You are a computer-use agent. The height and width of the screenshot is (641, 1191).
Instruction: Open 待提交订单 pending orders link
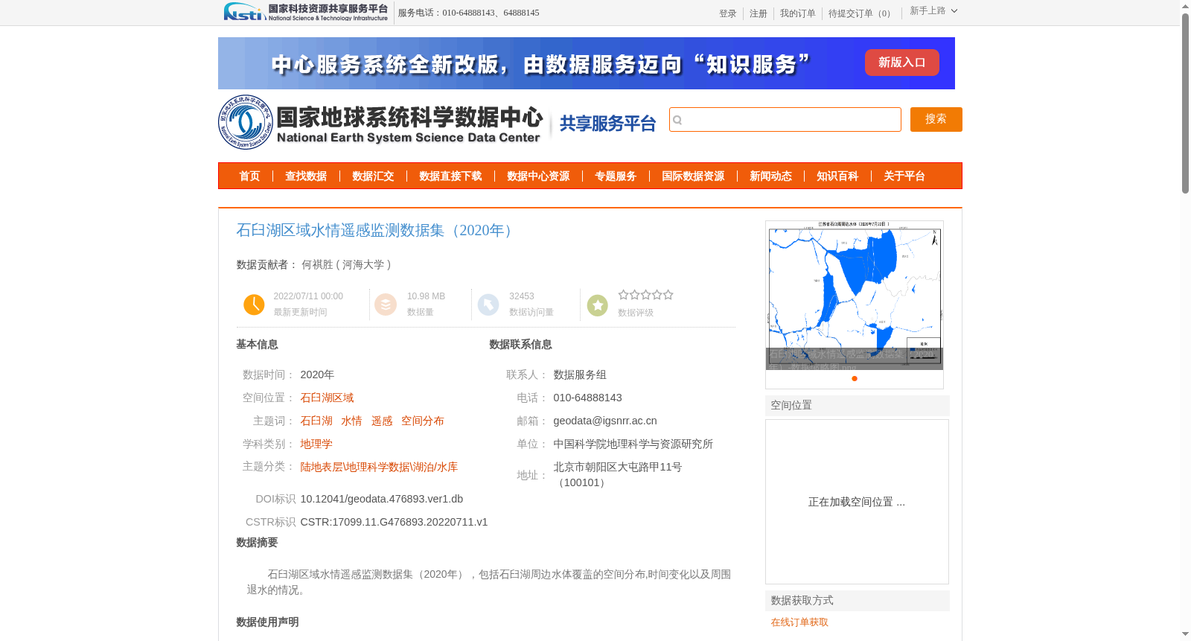861,13
